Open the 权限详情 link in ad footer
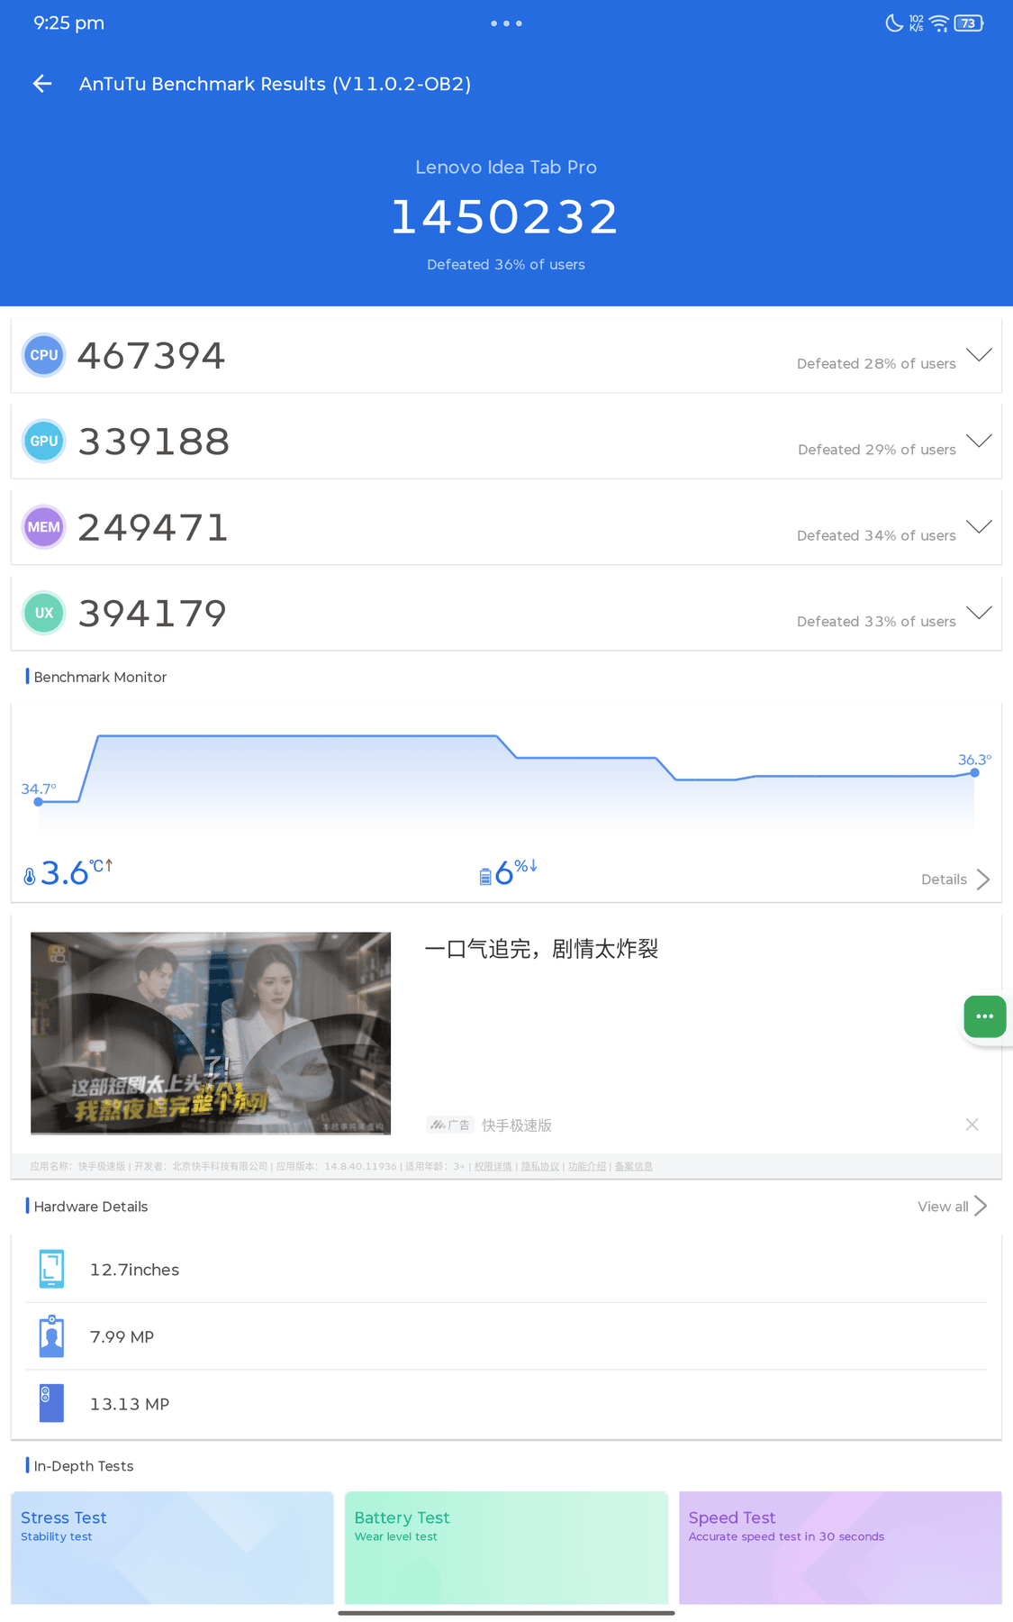This screenshot has width=1013, height=1622. tap(493, 1166)
